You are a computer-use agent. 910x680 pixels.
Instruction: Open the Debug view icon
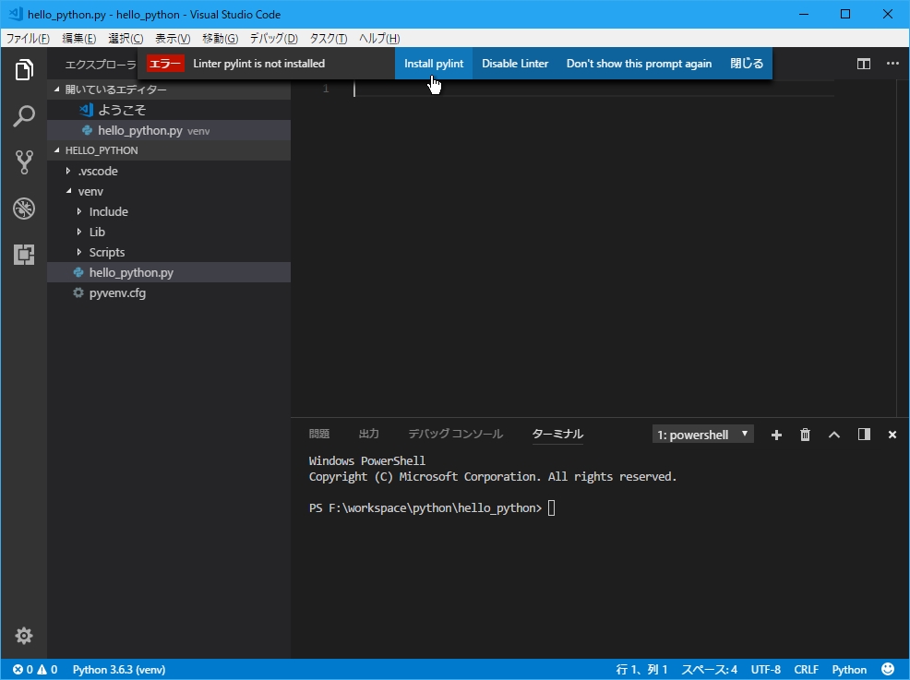tap(24, 209)
